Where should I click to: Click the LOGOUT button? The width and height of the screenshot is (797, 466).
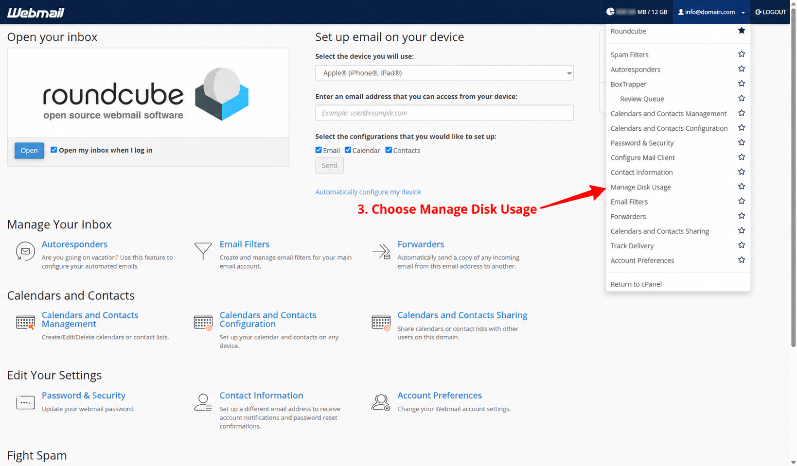(x=771, y=12)
